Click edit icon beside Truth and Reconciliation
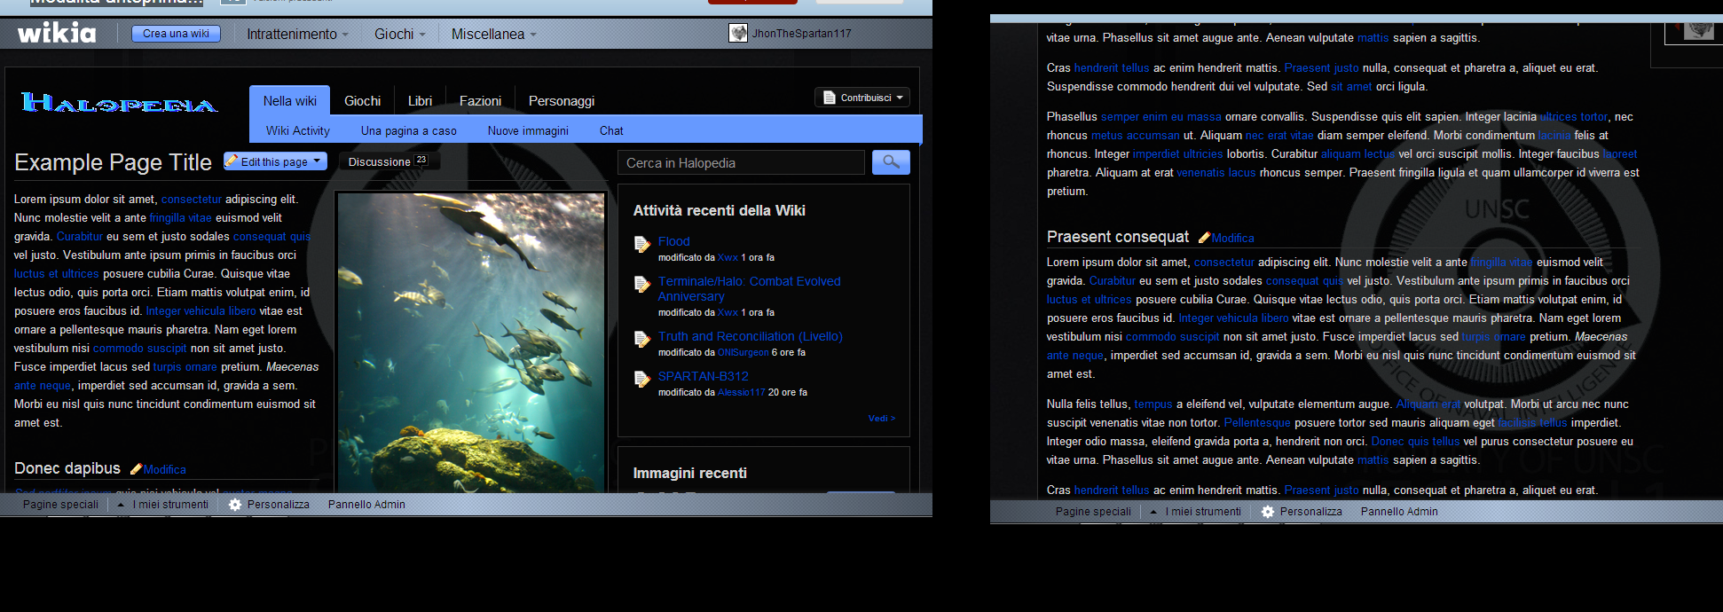 point(642,340)
